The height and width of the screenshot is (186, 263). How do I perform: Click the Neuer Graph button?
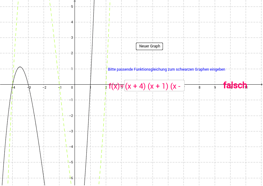tap(149, 46)
